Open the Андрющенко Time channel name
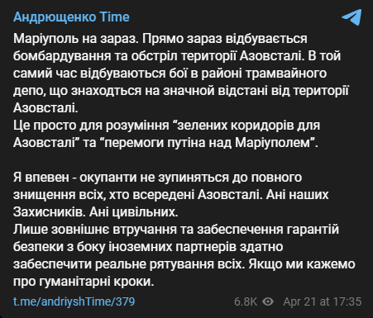 pos(71,17)
